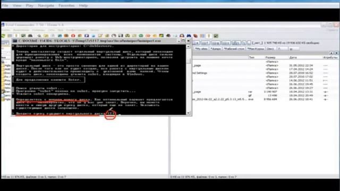340x191 pixels.
Task: Click console scrollbar down arrow
Action: (x=188, y=113)
